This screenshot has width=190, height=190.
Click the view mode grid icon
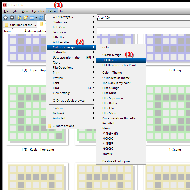32,18
